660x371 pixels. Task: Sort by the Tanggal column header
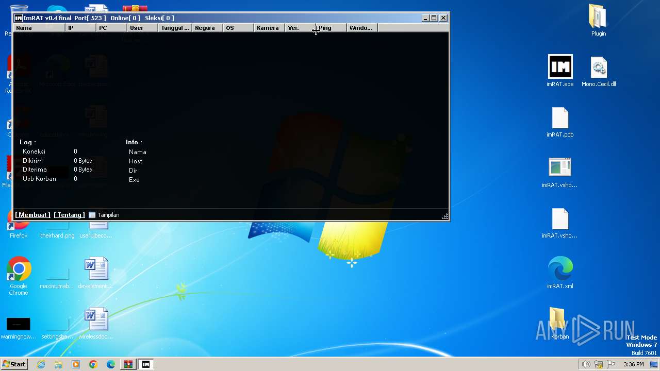tap(175, 28)
